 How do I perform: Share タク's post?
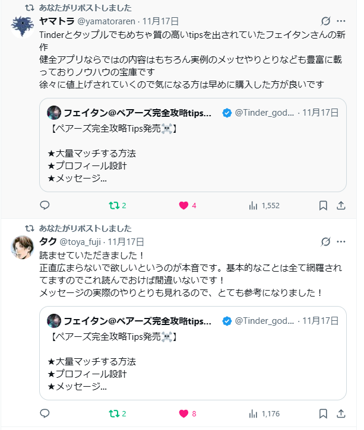(x=341, y=413)
